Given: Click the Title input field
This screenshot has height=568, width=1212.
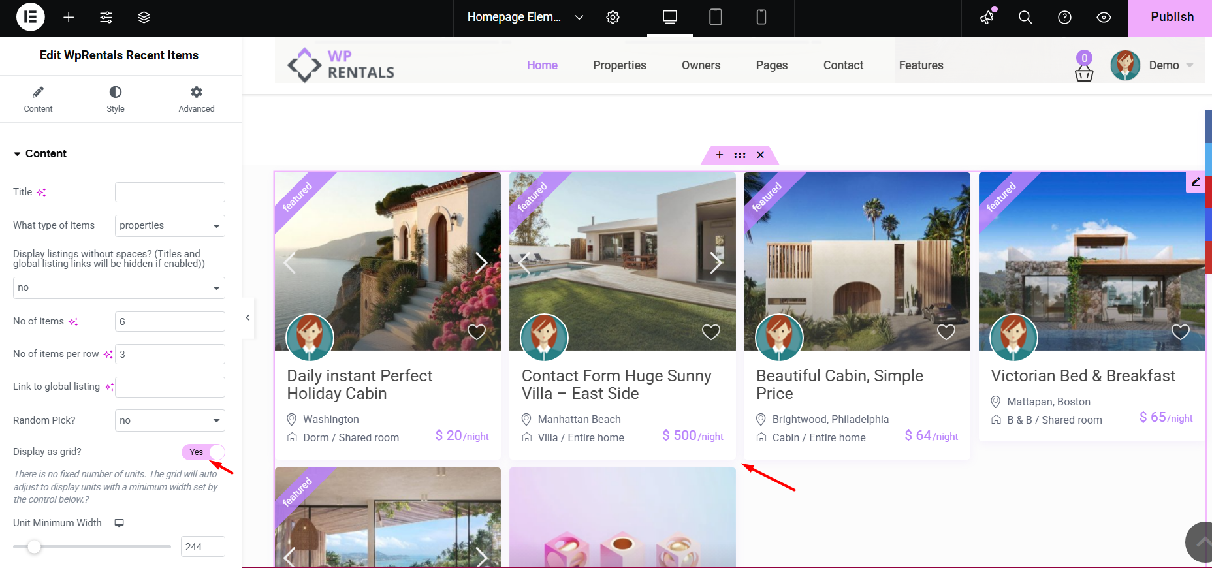Looking at the screenshot, I should coord(170,192).
